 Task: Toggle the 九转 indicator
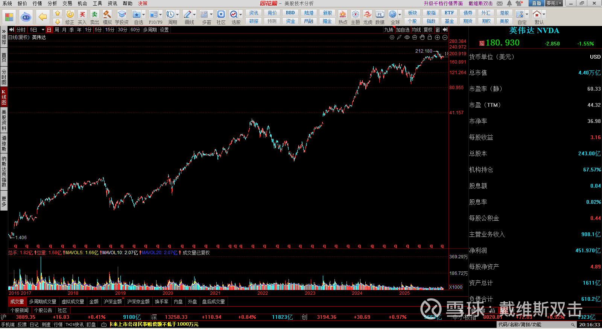389,30
